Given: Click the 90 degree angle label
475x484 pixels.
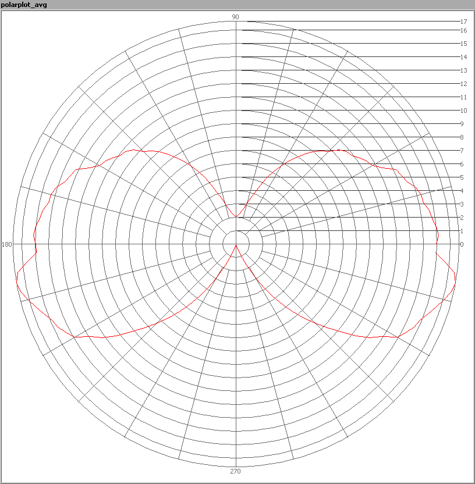Looking at the screenshot, I should tap(236, 17).
